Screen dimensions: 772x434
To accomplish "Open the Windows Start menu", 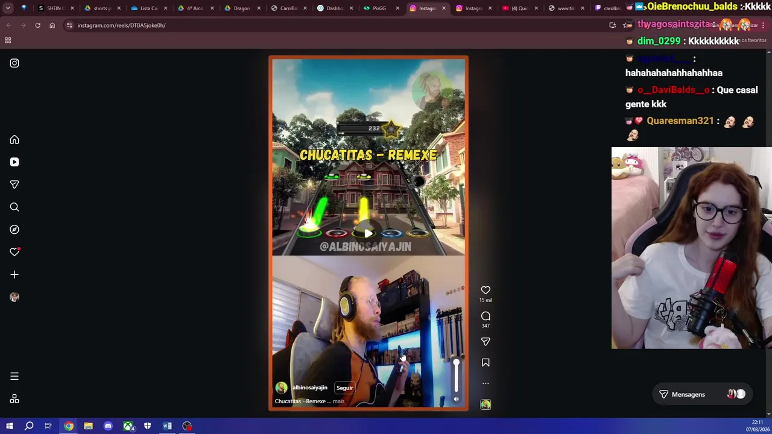I will tap(9, 426).
